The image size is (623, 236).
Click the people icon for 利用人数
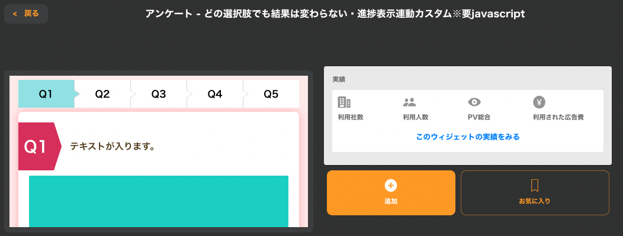(x=409, y=102)
